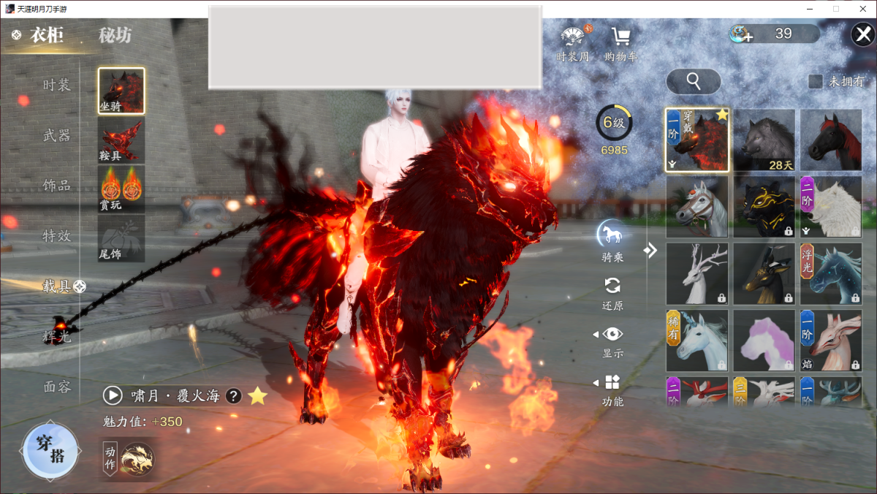Click the 6985 score under the level
Screen dimensions: 877x494
tap(614, 150)
